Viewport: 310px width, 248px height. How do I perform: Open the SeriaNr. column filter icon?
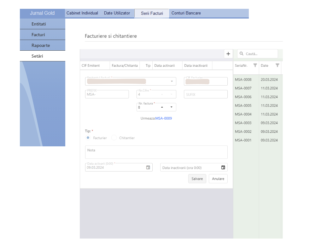pyautogui.click(x=255, y=65)
